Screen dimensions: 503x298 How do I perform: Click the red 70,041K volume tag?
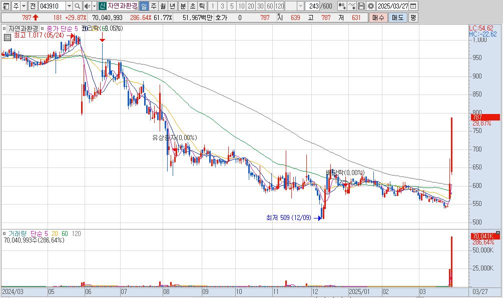click(x=485, y=236)
